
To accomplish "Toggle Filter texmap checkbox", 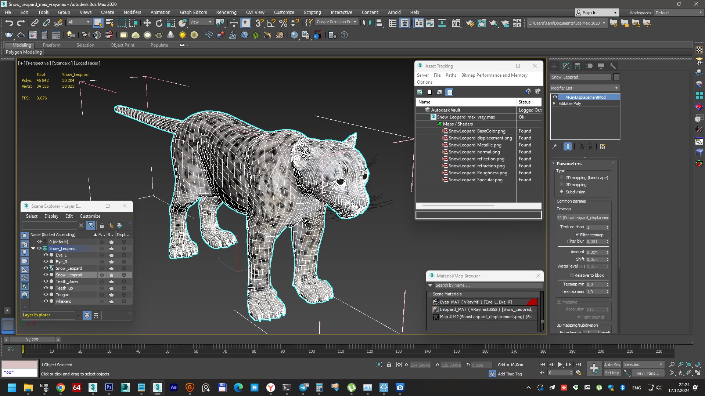I will [x=578, y=235].
